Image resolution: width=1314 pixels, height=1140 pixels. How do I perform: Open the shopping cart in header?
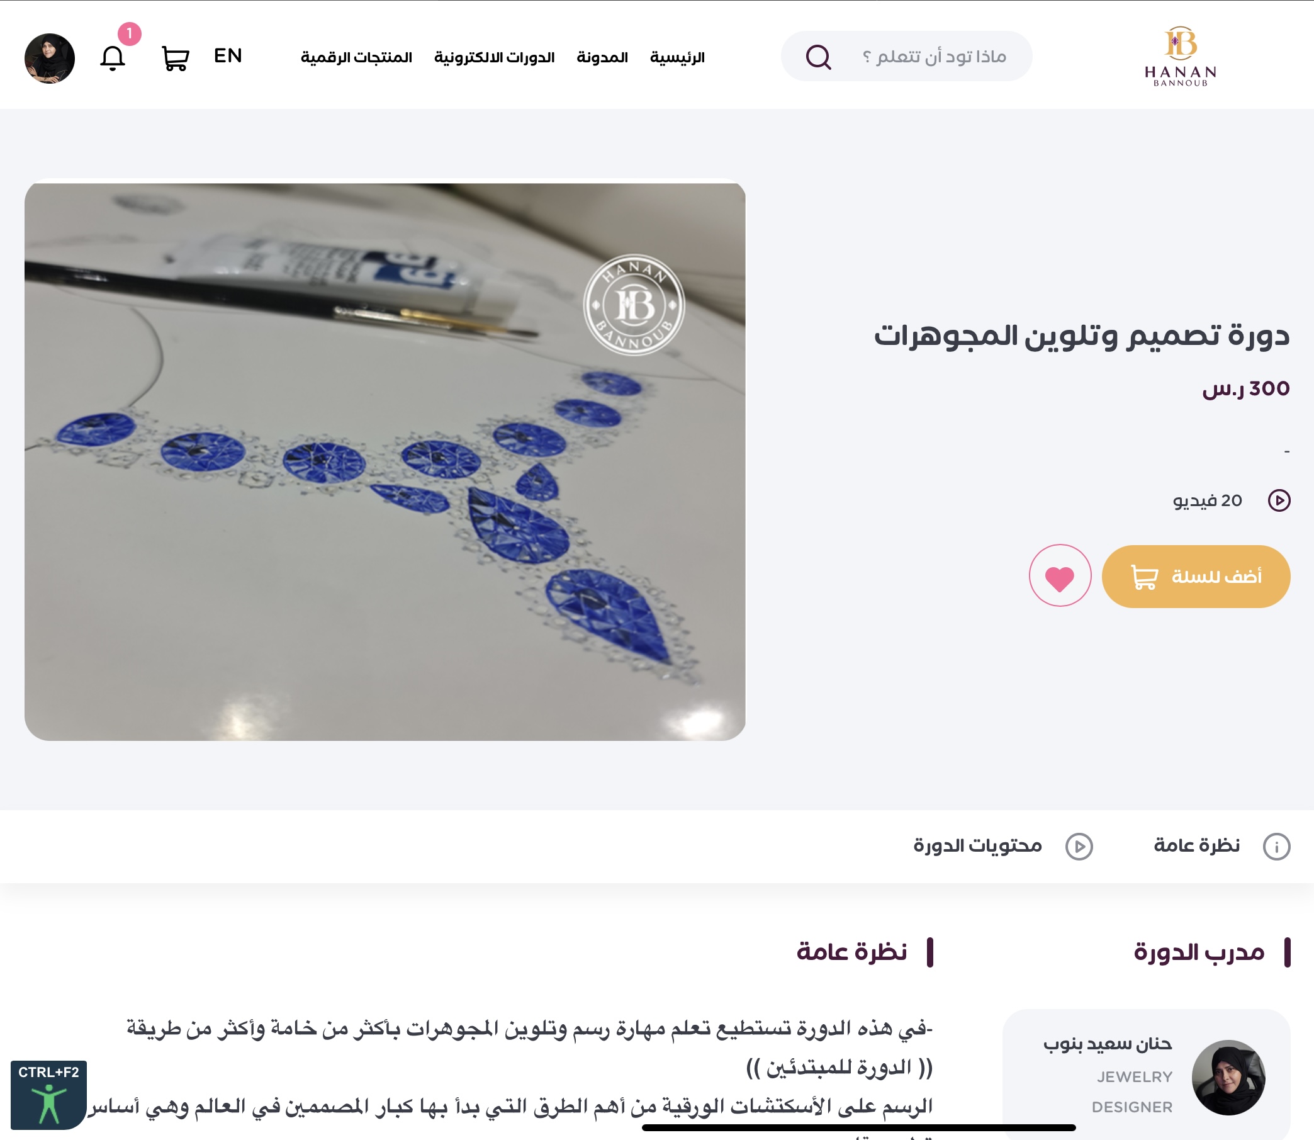pos(175,58)
